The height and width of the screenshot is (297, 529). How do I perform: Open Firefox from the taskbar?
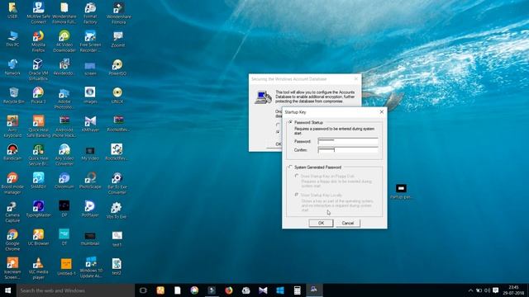pyautogui.click(x=229, y=290)
